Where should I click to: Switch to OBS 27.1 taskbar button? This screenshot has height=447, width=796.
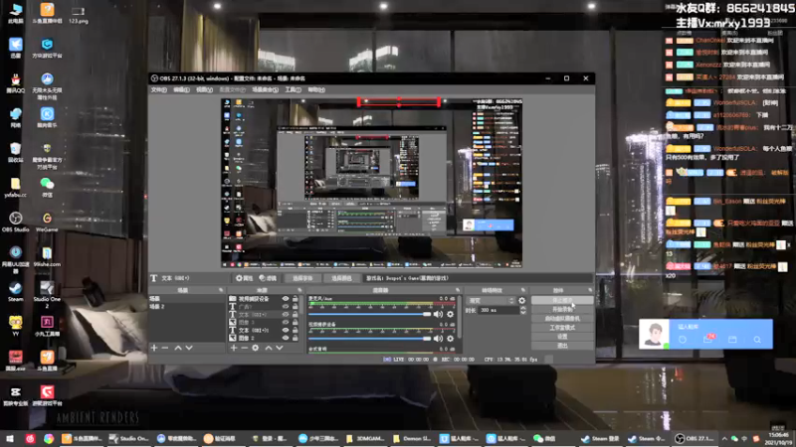pyautogui.click(x=695, y=438)
